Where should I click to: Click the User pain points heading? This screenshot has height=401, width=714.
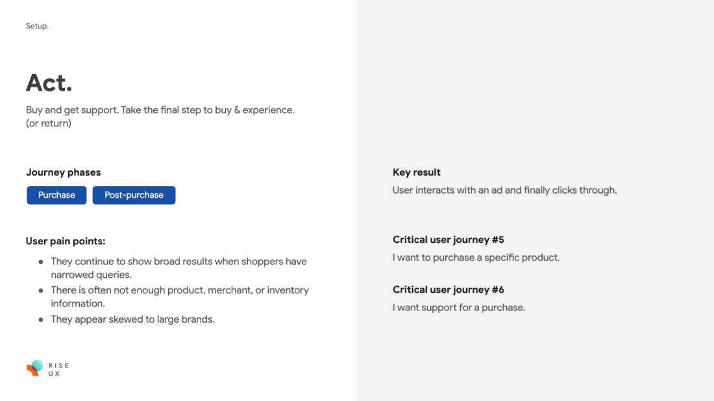[x=66, y=241]
